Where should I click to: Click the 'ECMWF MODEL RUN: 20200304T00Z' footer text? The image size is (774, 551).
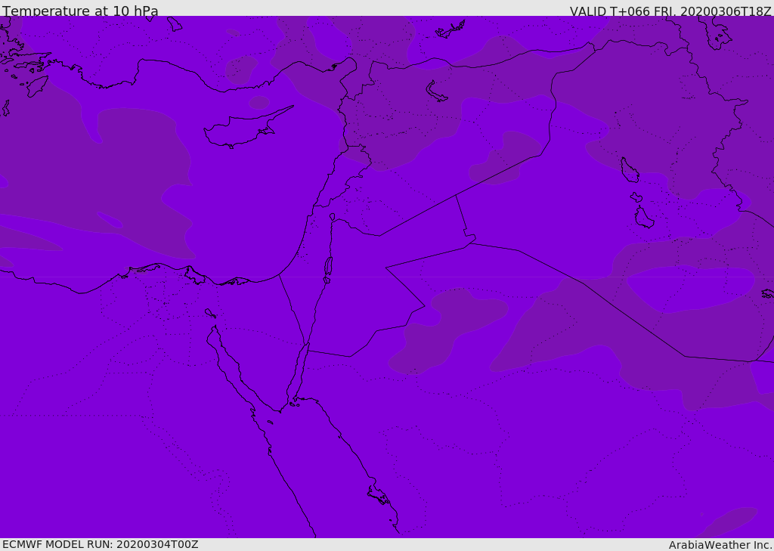101,544
